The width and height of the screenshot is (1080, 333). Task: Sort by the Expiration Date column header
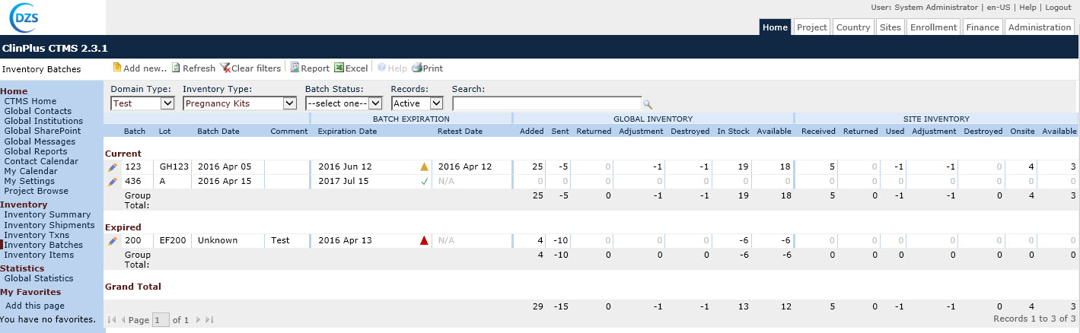(x=347, y=132)
